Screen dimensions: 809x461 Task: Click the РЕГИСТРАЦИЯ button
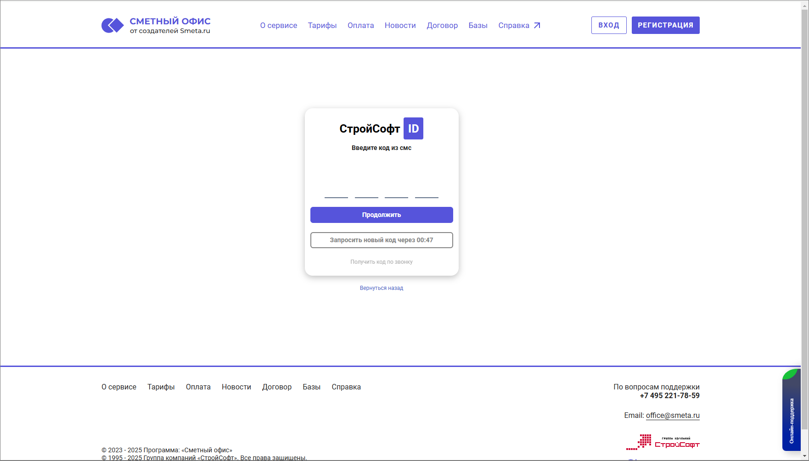click(665, 25)
